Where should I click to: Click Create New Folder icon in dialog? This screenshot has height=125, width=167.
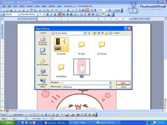click(x=106, y=33)
